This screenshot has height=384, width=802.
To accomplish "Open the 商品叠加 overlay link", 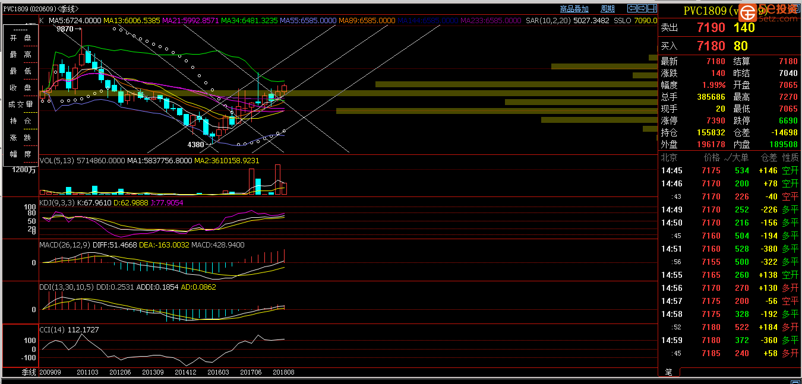I will coord(574,9).
